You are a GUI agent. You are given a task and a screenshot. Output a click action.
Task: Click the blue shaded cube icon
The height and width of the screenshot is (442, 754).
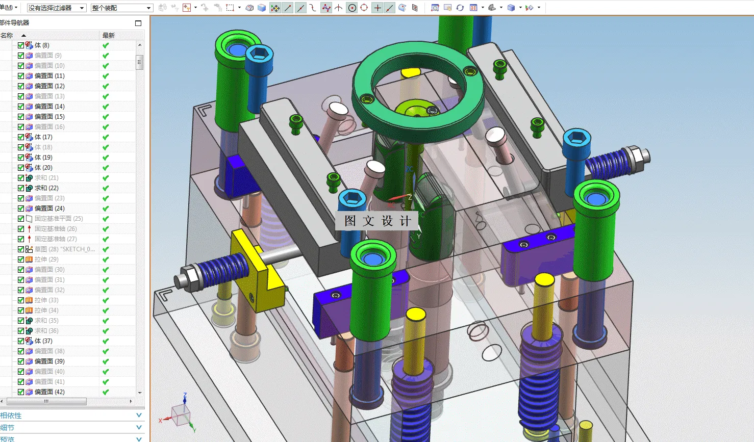[x=262, y=8]
